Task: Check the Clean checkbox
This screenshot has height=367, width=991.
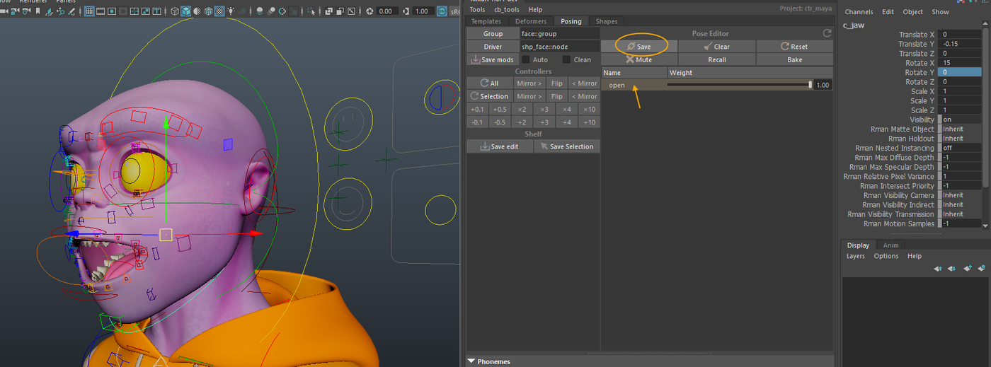Action: tap(566, 60)
